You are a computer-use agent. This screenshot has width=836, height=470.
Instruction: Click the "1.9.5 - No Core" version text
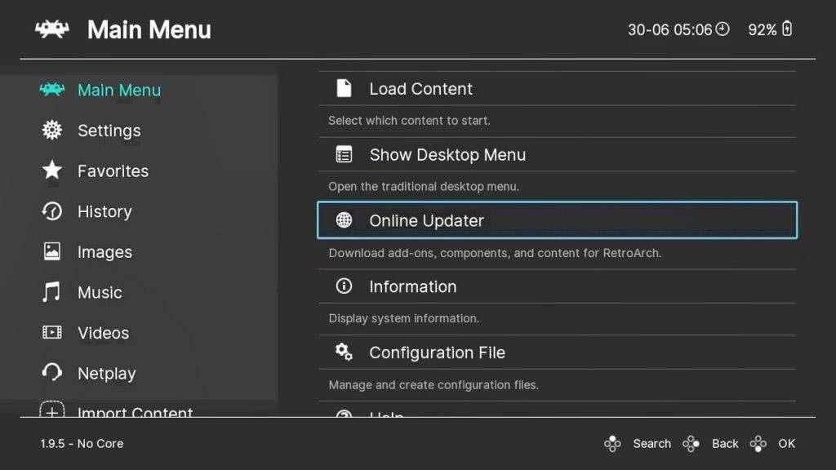(x=82, y=443)
